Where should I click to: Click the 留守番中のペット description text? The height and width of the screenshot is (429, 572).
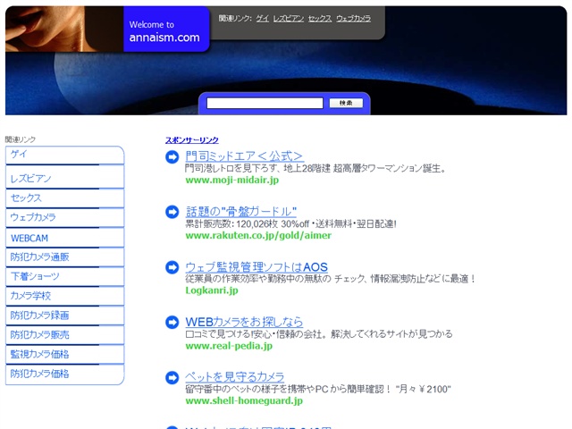(x=318, y=390)
